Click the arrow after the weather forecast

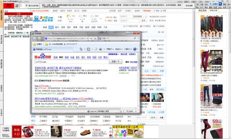click(x=101, y=19)
